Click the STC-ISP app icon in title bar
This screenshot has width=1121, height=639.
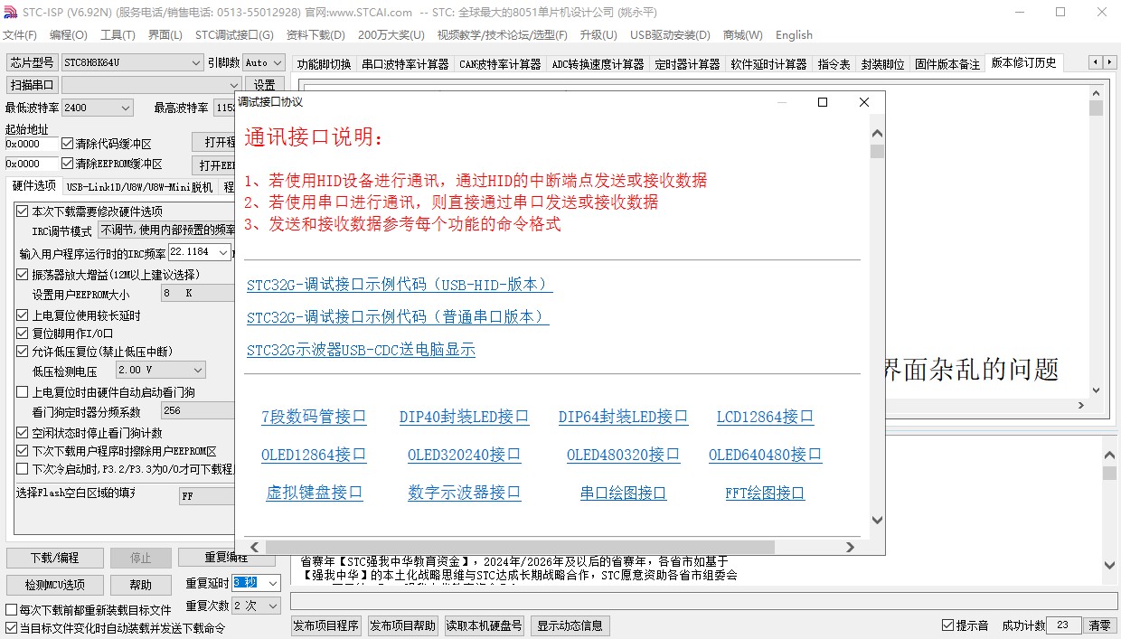10,12
